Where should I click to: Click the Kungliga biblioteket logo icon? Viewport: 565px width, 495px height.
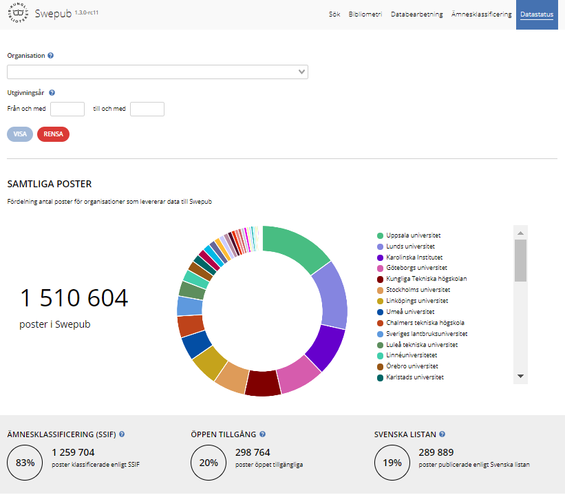tap(18, 13)
